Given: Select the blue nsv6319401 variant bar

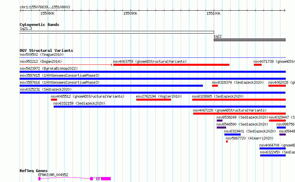Looking at the screenshot, I should (x=232, y=135).
